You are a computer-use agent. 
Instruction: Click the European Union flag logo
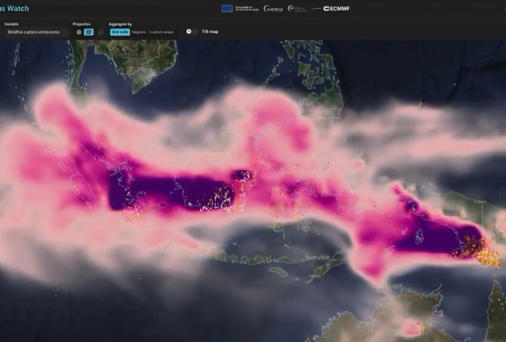point(227,9)
